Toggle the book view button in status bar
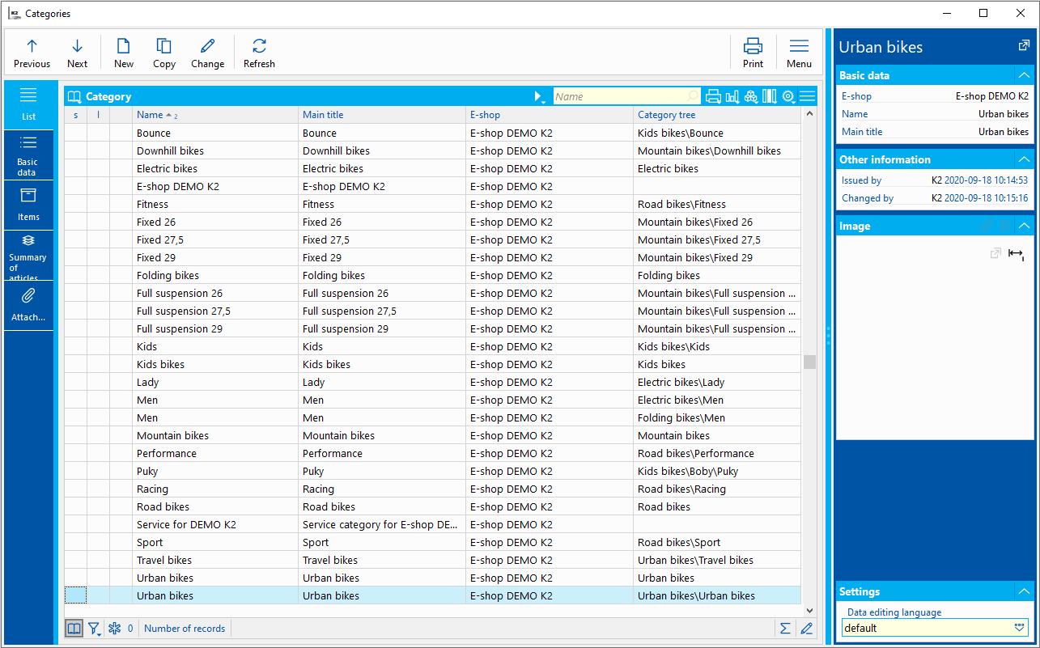The height and width of the screenshot is (648, 1040). tap(74, 629)
